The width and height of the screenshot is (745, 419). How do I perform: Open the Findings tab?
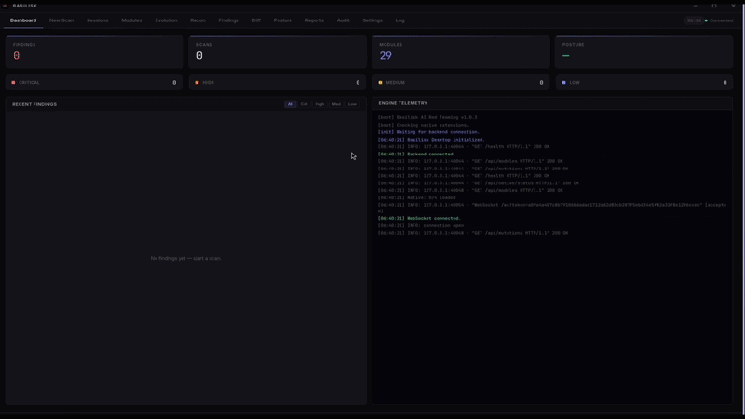pyautogui.click(x=228, y=20)
